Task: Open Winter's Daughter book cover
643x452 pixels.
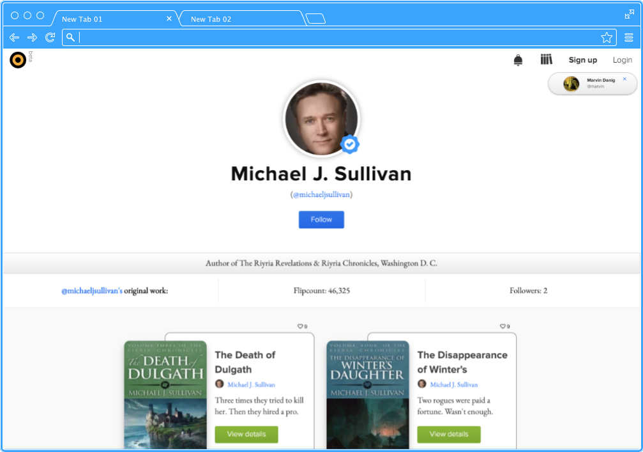Action: [x=368, y=395]
